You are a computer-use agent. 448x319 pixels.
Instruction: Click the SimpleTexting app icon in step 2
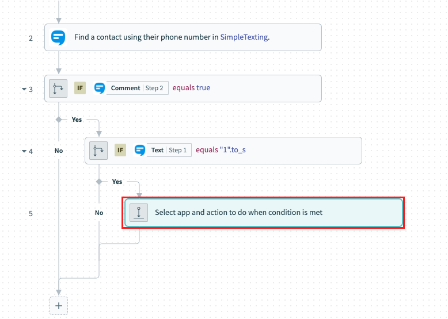[x=58, y=37]
